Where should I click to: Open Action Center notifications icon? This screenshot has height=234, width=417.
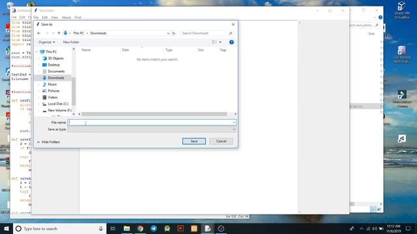(x=409, y=228)
